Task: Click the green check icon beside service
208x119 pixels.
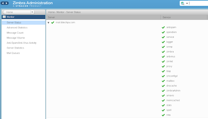Action: click(163, 37)
